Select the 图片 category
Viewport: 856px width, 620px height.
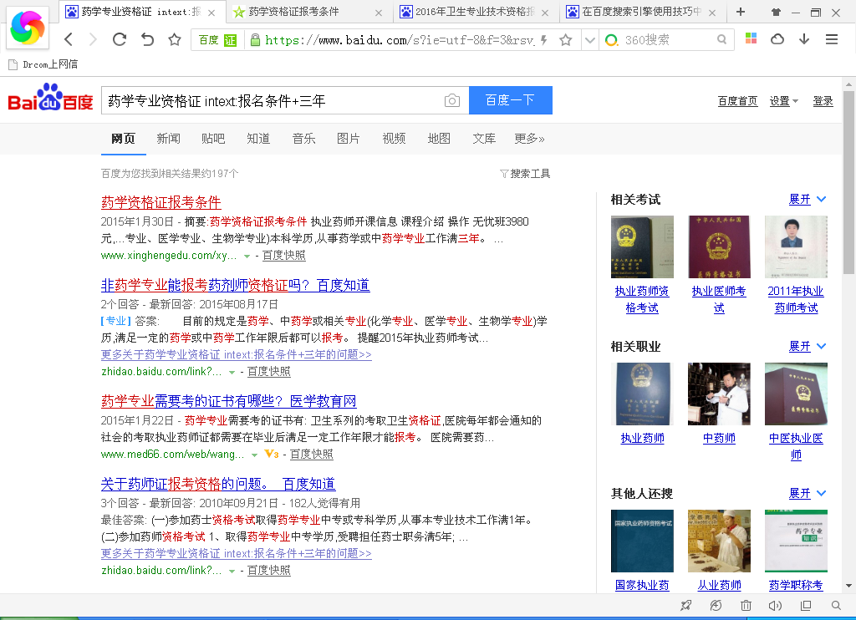pyautogui.click(x=349, y=139)
